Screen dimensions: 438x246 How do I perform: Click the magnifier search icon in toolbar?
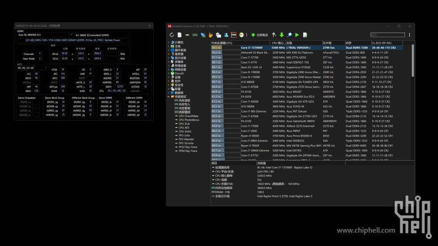290,35
